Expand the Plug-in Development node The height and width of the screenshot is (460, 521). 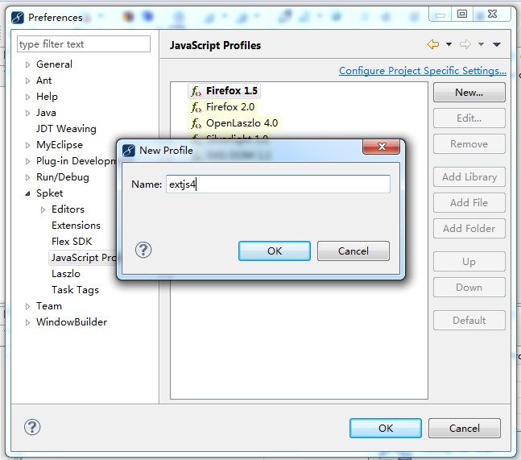tap(28, 161)
